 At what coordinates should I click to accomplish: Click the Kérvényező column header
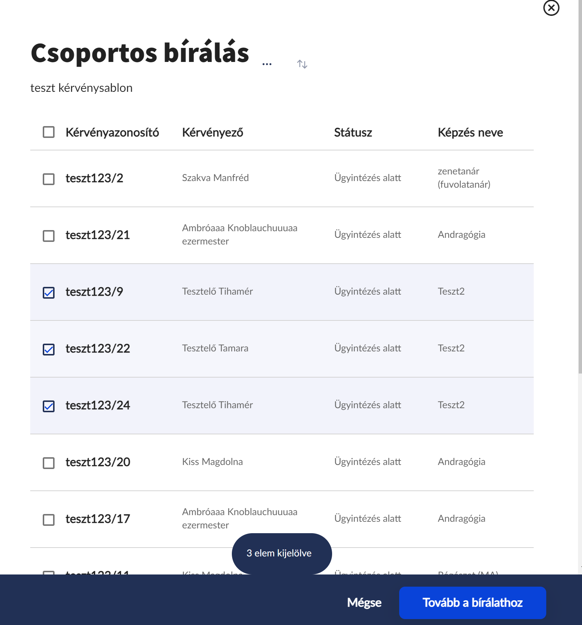click(213, 132)
